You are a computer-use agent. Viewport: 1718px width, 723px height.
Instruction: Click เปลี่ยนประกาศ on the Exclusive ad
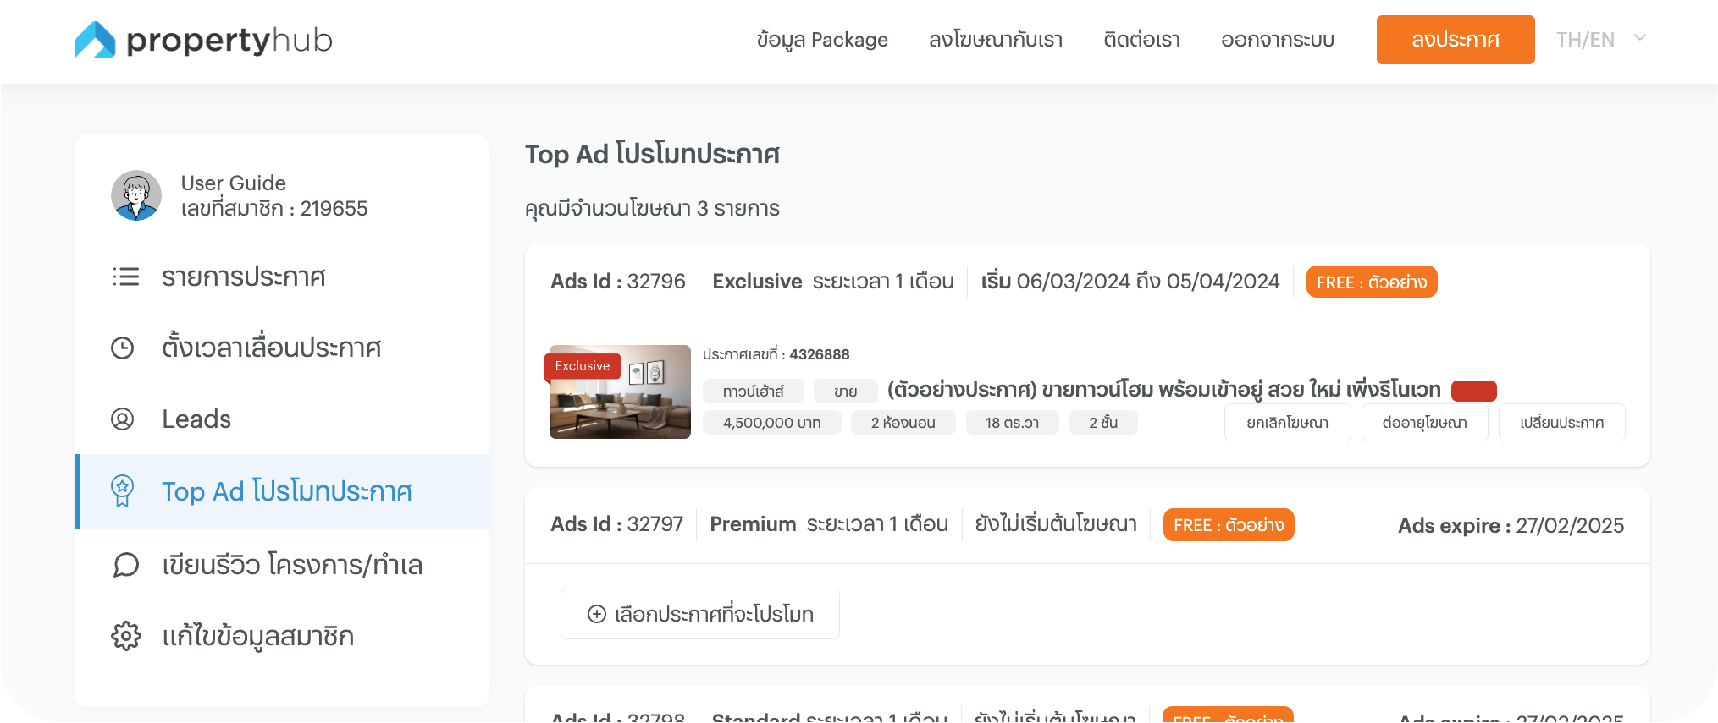coord(1561,422)
